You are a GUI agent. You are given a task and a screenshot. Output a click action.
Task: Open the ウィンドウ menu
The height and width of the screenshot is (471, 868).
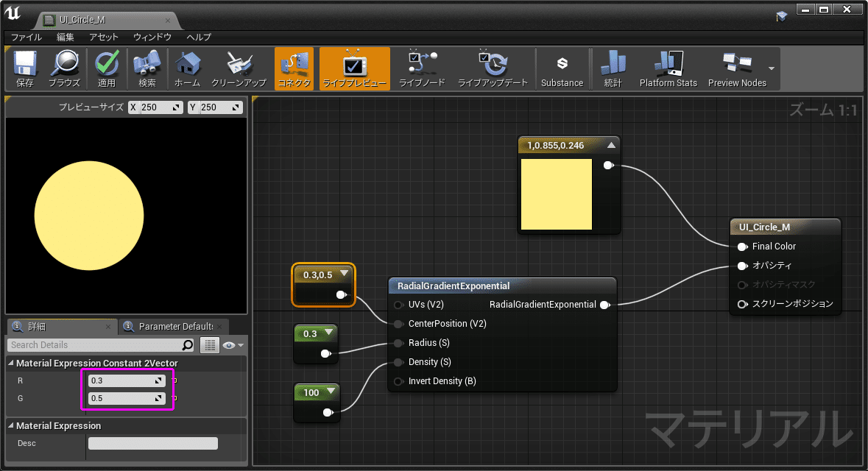click(x=152, y=37)
